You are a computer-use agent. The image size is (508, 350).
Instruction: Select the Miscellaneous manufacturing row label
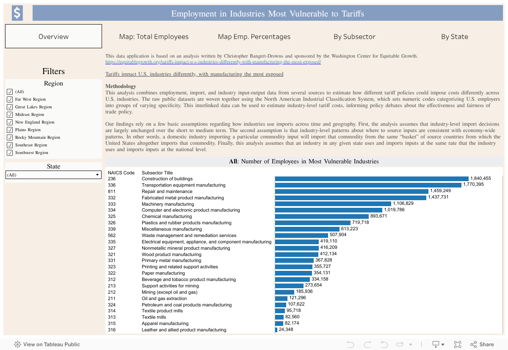coord(172,229)
